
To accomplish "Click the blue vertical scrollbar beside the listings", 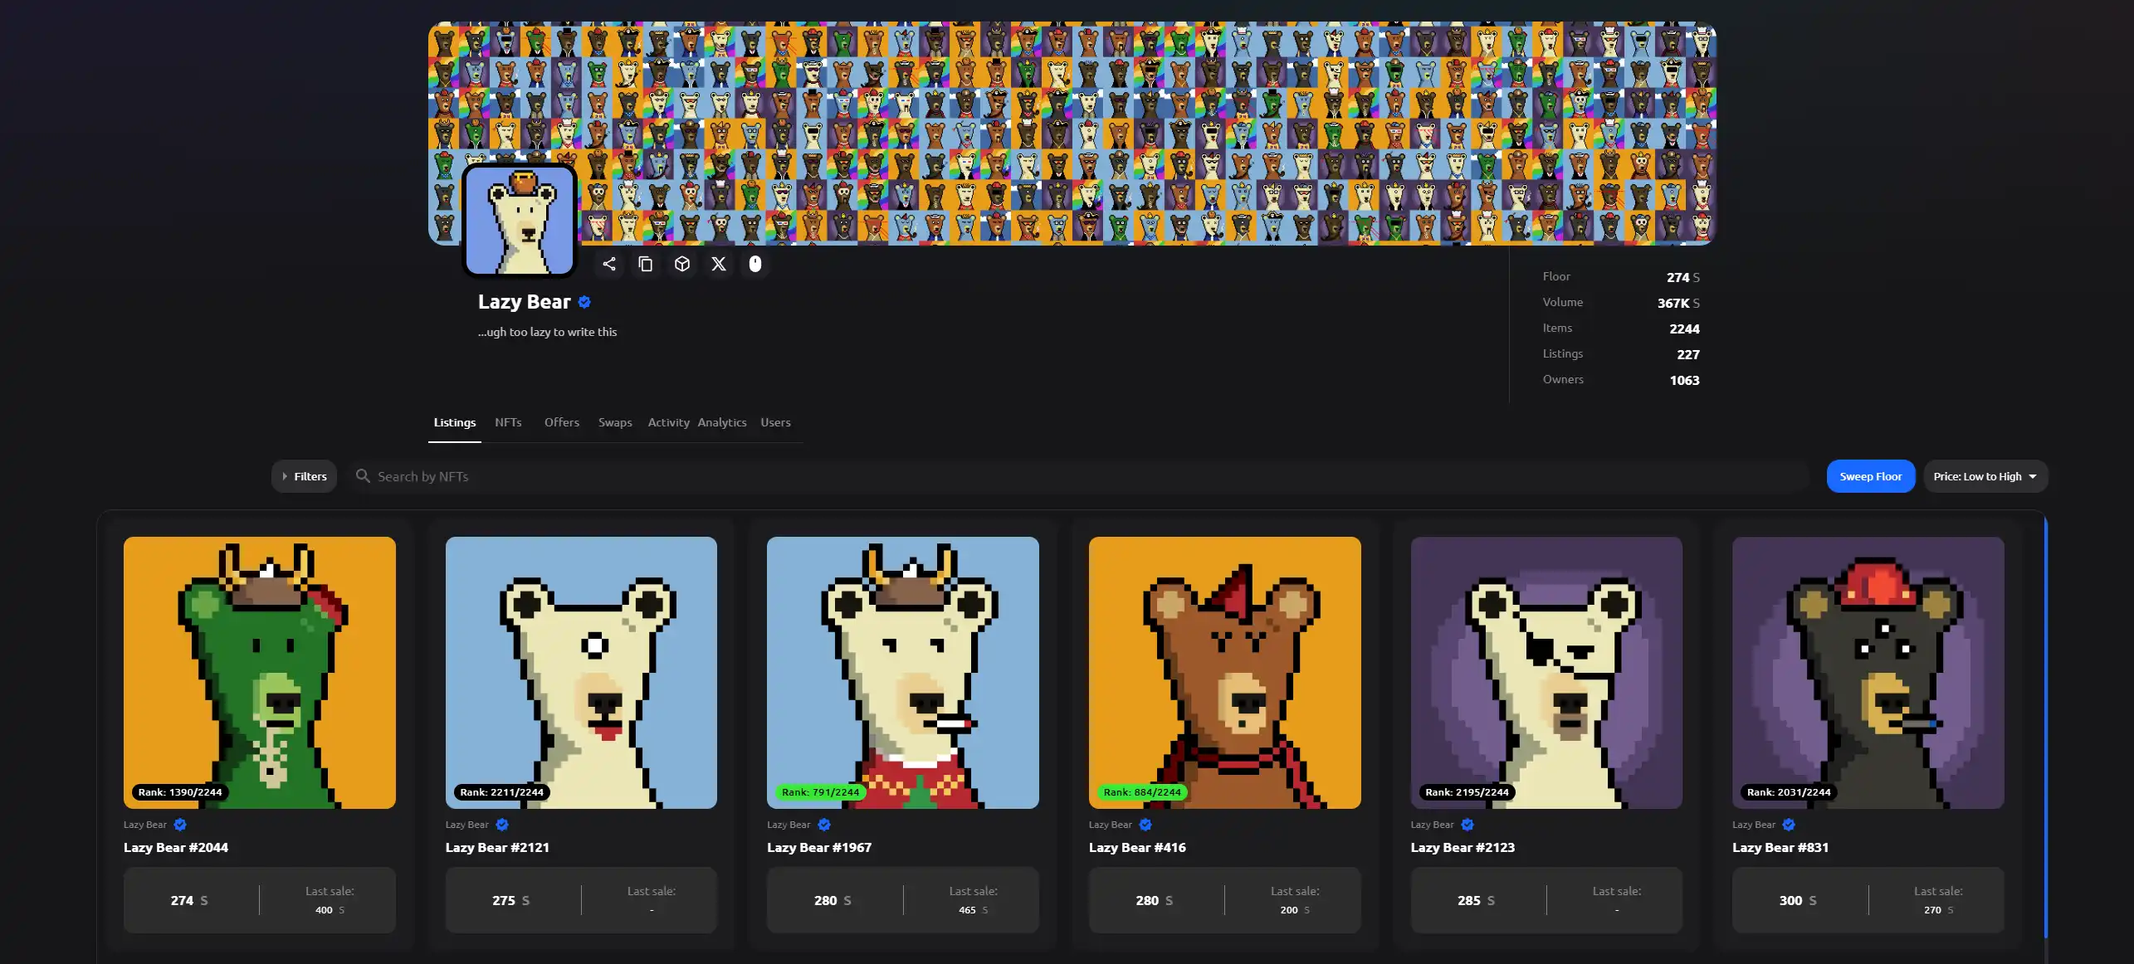I will pos(2045,726).
